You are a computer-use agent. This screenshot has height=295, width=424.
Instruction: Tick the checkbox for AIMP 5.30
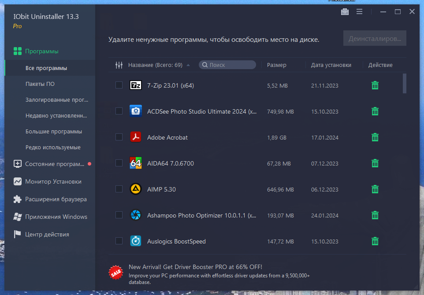[x=119, y=189]
